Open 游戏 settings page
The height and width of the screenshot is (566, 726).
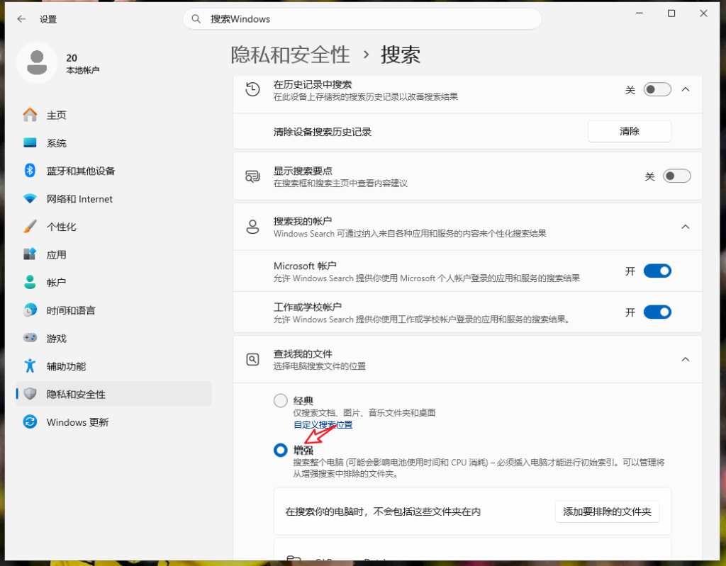point(114,338)
